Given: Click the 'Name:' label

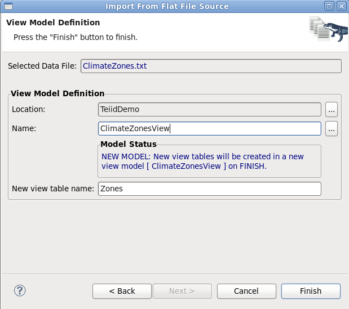Looking at the screenshot, I should click(x=24, y=128).
